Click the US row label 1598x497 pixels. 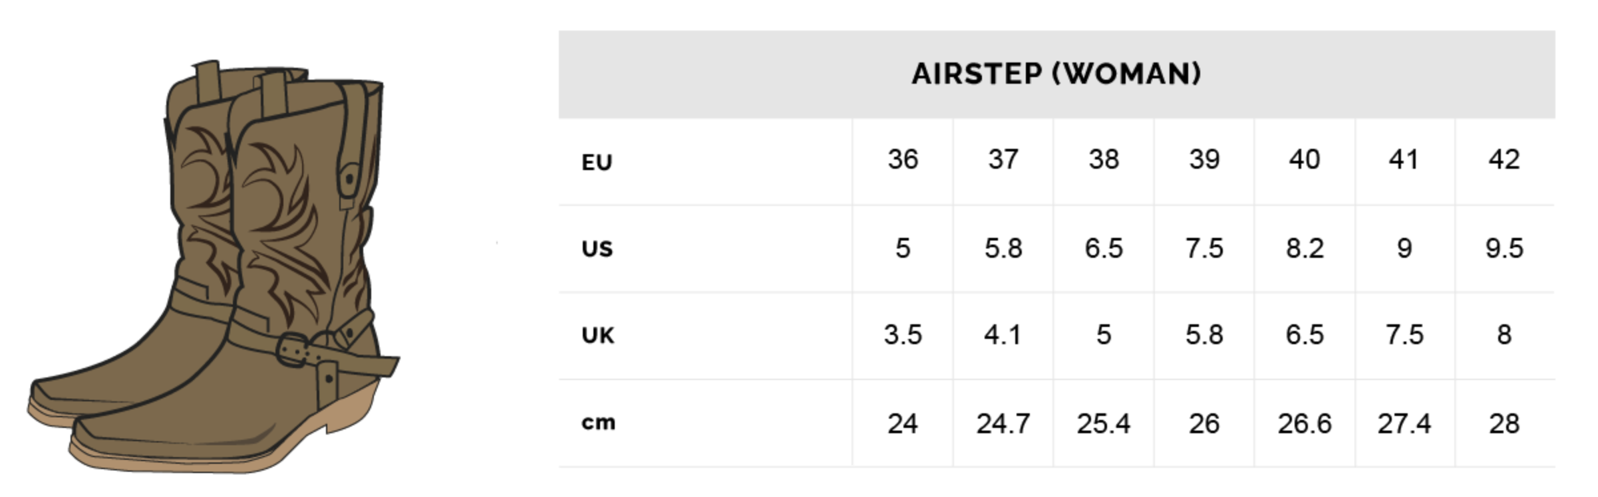coord(597,248)
